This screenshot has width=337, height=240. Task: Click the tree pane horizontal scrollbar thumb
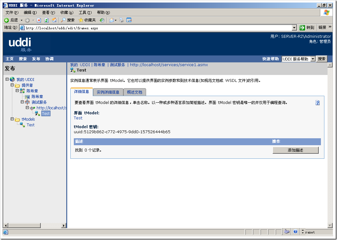(x=24, y=226)
